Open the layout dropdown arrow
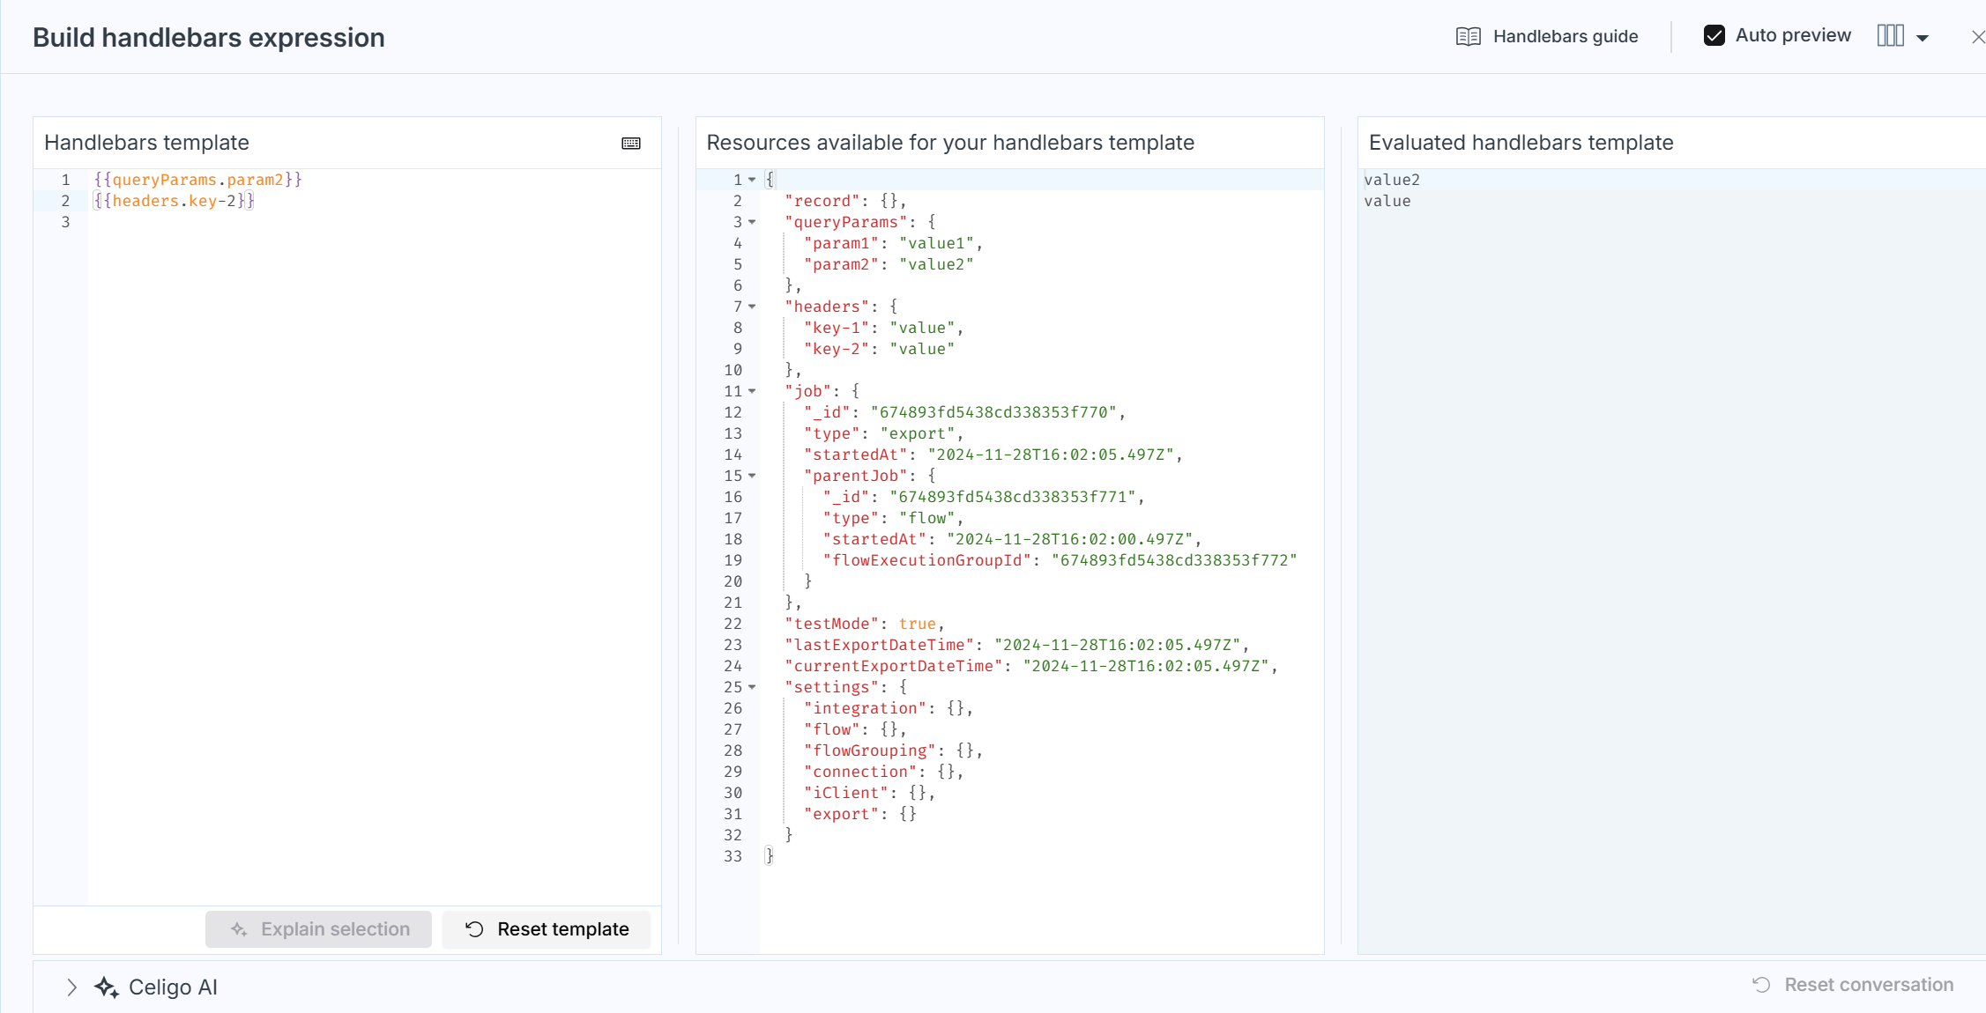 1923,38
